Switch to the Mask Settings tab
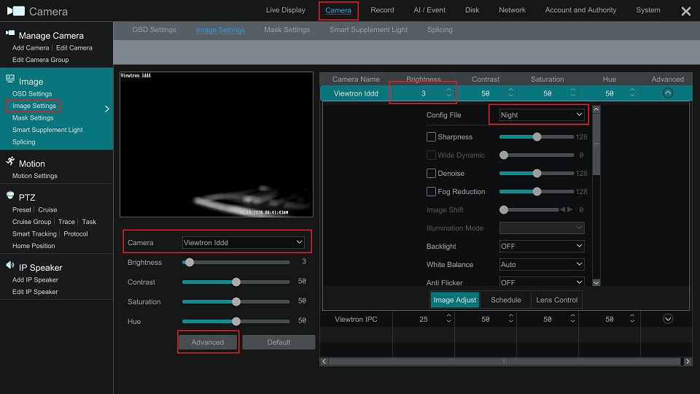 (287, 29)
